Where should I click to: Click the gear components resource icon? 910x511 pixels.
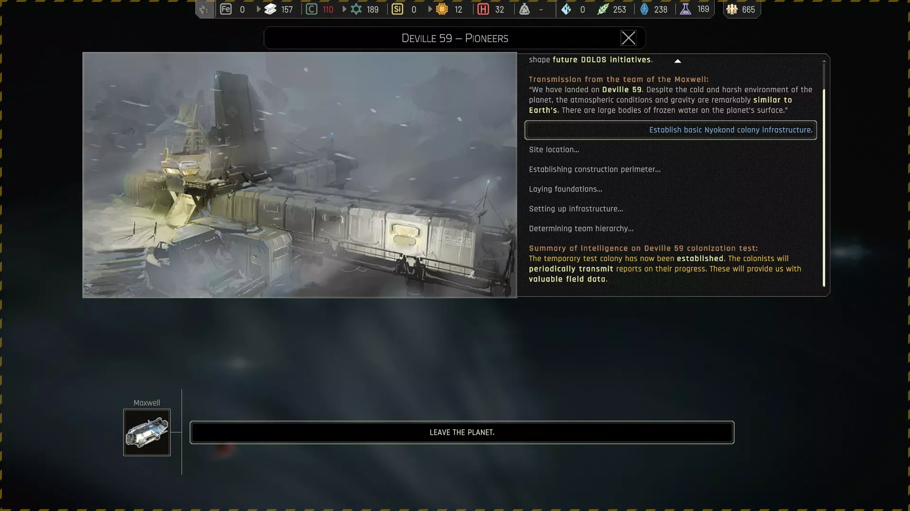[x=356, y=9]
